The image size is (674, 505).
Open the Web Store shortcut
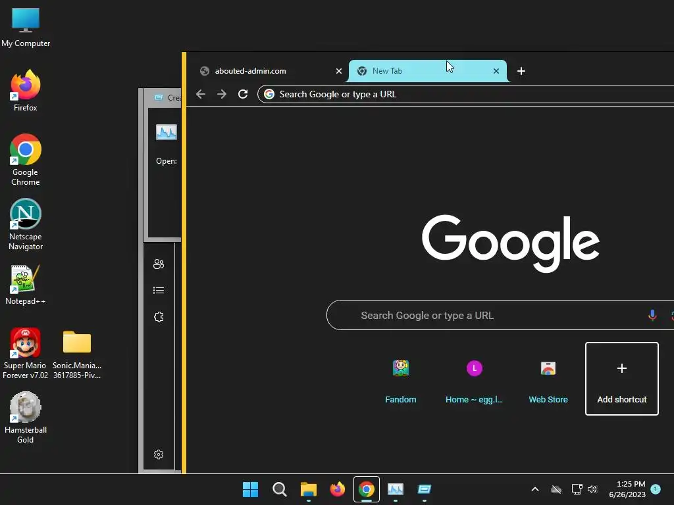(x=548, y=379)
